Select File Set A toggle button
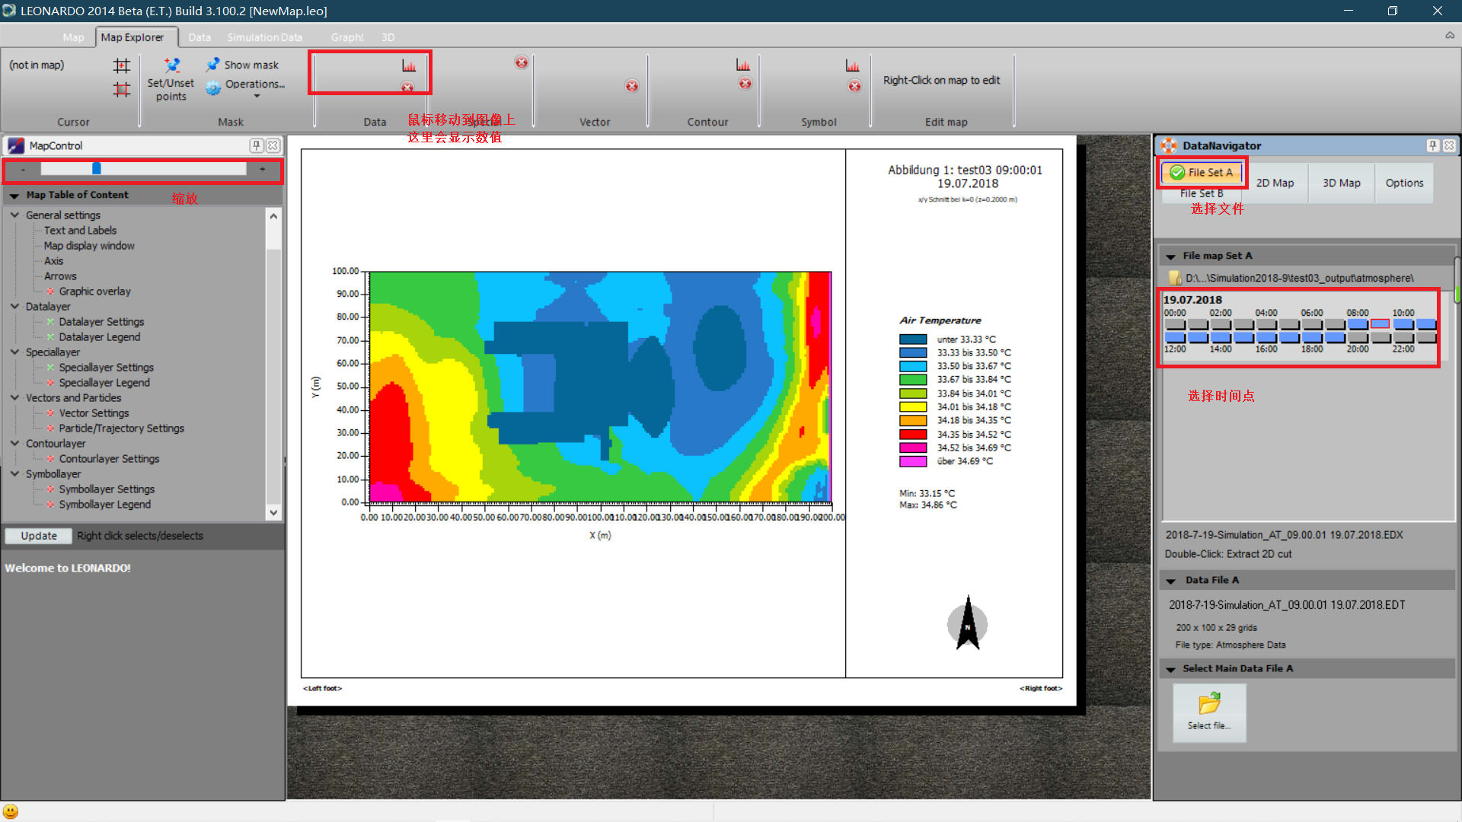The image size is (1462, 822). [1202, 173]
